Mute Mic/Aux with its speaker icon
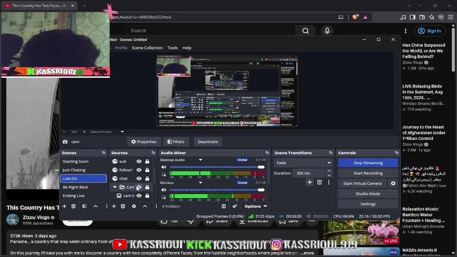 164,190
